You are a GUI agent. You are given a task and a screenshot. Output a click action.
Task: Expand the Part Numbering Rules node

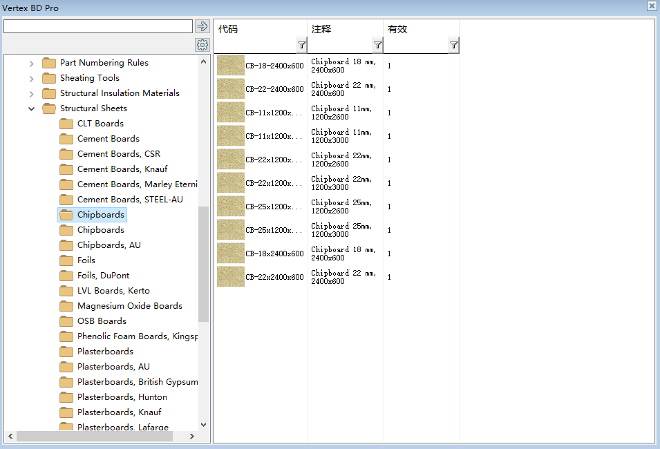[x=32, y=64]
